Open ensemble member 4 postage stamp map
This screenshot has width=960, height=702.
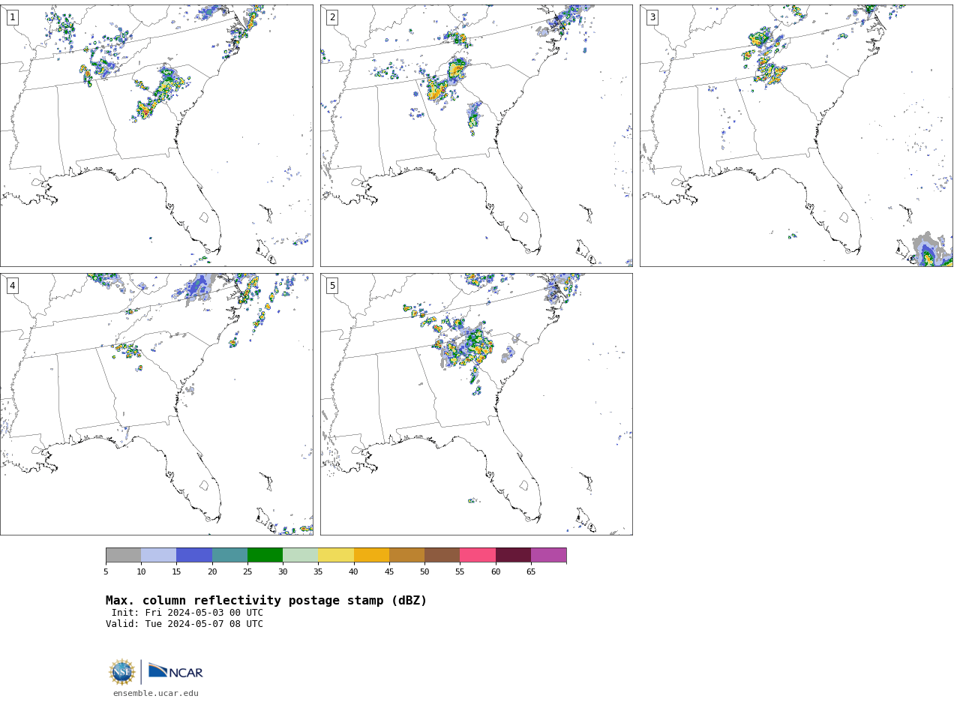[156, 404]
